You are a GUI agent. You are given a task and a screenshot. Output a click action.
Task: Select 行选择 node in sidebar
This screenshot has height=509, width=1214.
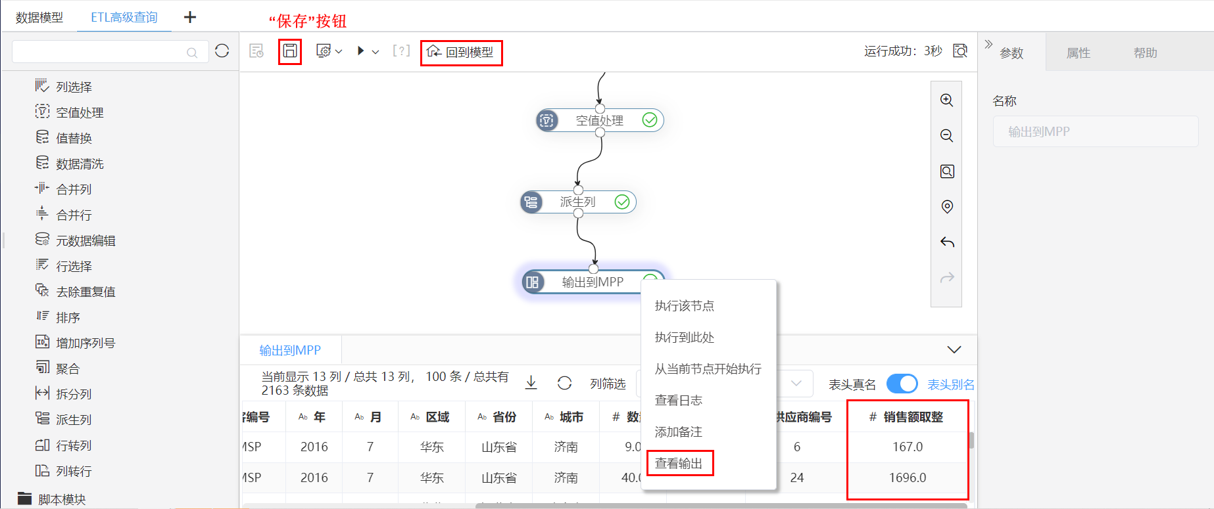[63, 266]
